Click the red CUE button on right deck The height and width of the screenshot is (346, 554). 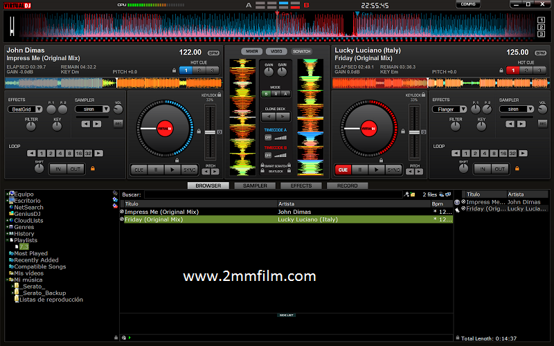coord(343,170)
